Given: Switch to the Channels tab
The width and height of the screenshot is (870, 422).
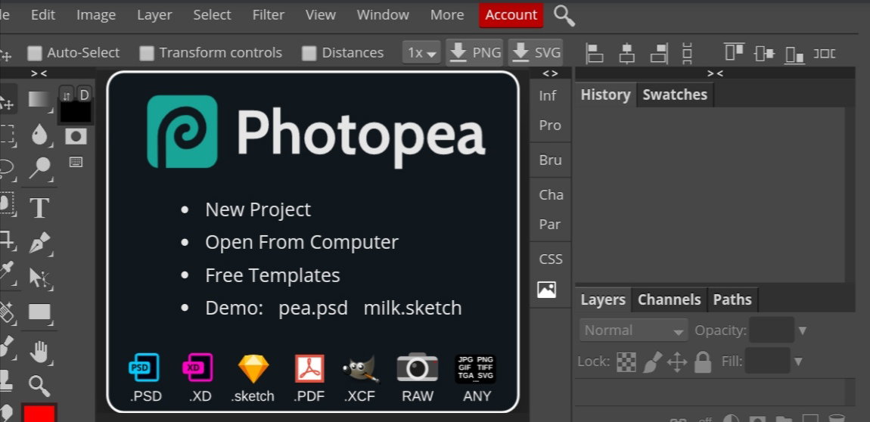Looking at the screenshot, I should [670, 300].
